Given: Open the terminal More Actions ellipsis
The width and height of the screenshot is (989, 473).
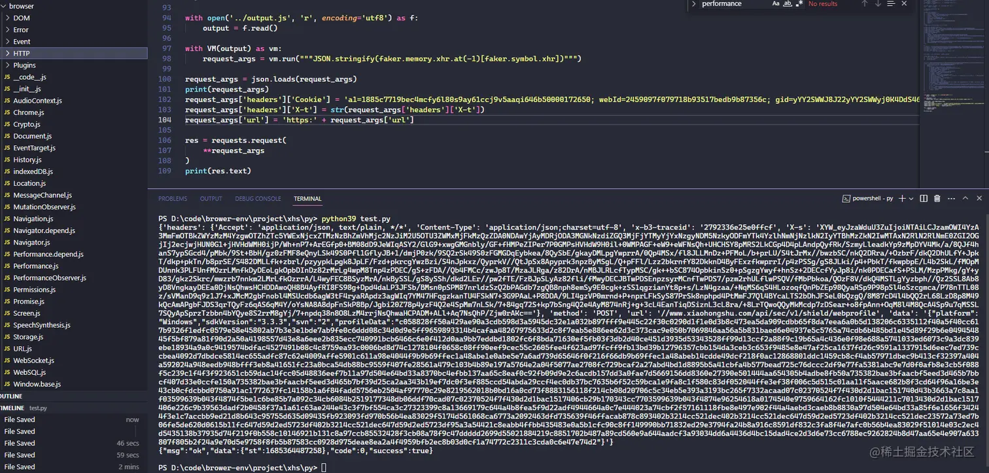Looking at the screenshot, I should click(950, 198).
